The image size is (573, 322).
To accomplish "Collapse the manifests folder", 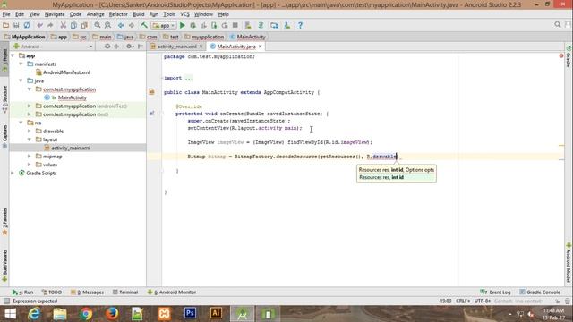I will tap(21, 64).
